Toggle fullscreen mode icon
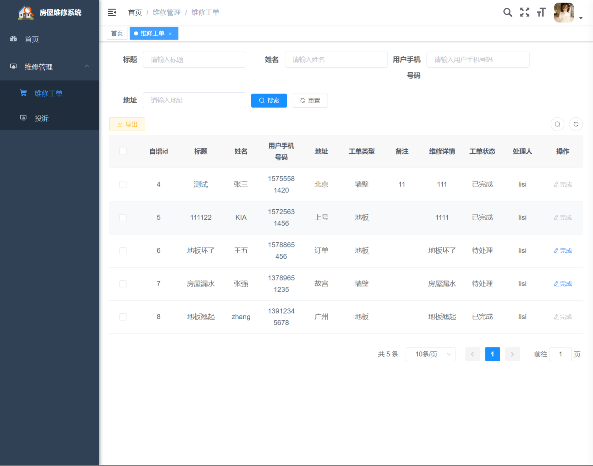 [525, 12]
